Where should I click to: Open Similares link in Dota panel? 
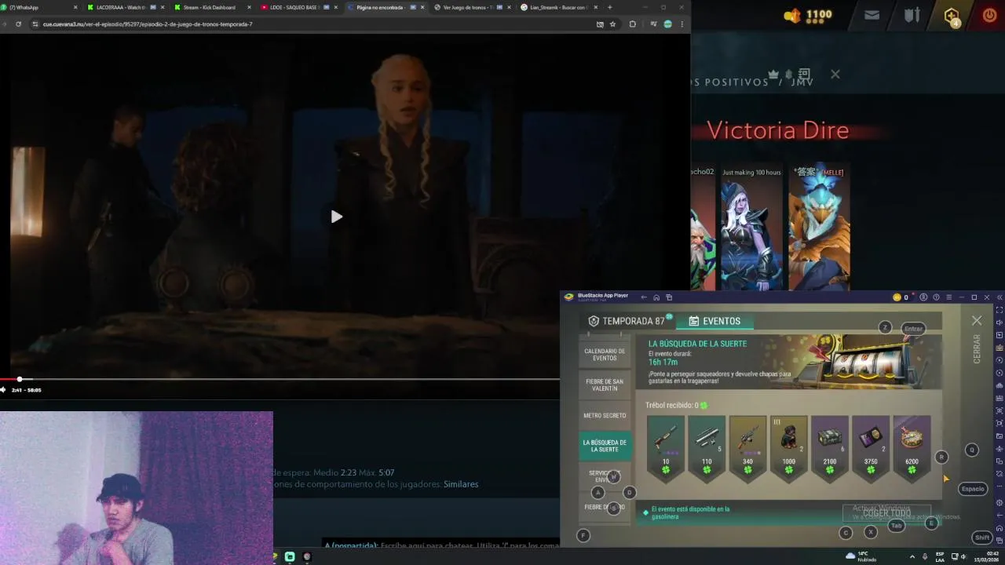point(461,484)
